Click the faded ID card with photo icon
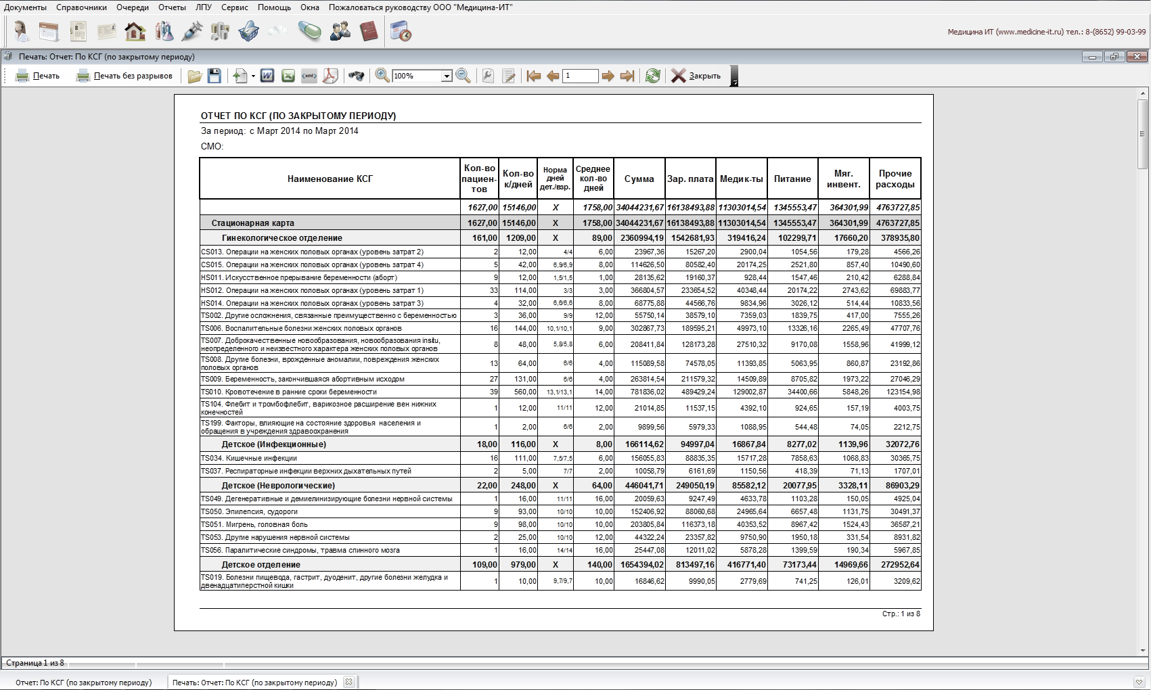The image size is (1151, 690). point(106,31)
